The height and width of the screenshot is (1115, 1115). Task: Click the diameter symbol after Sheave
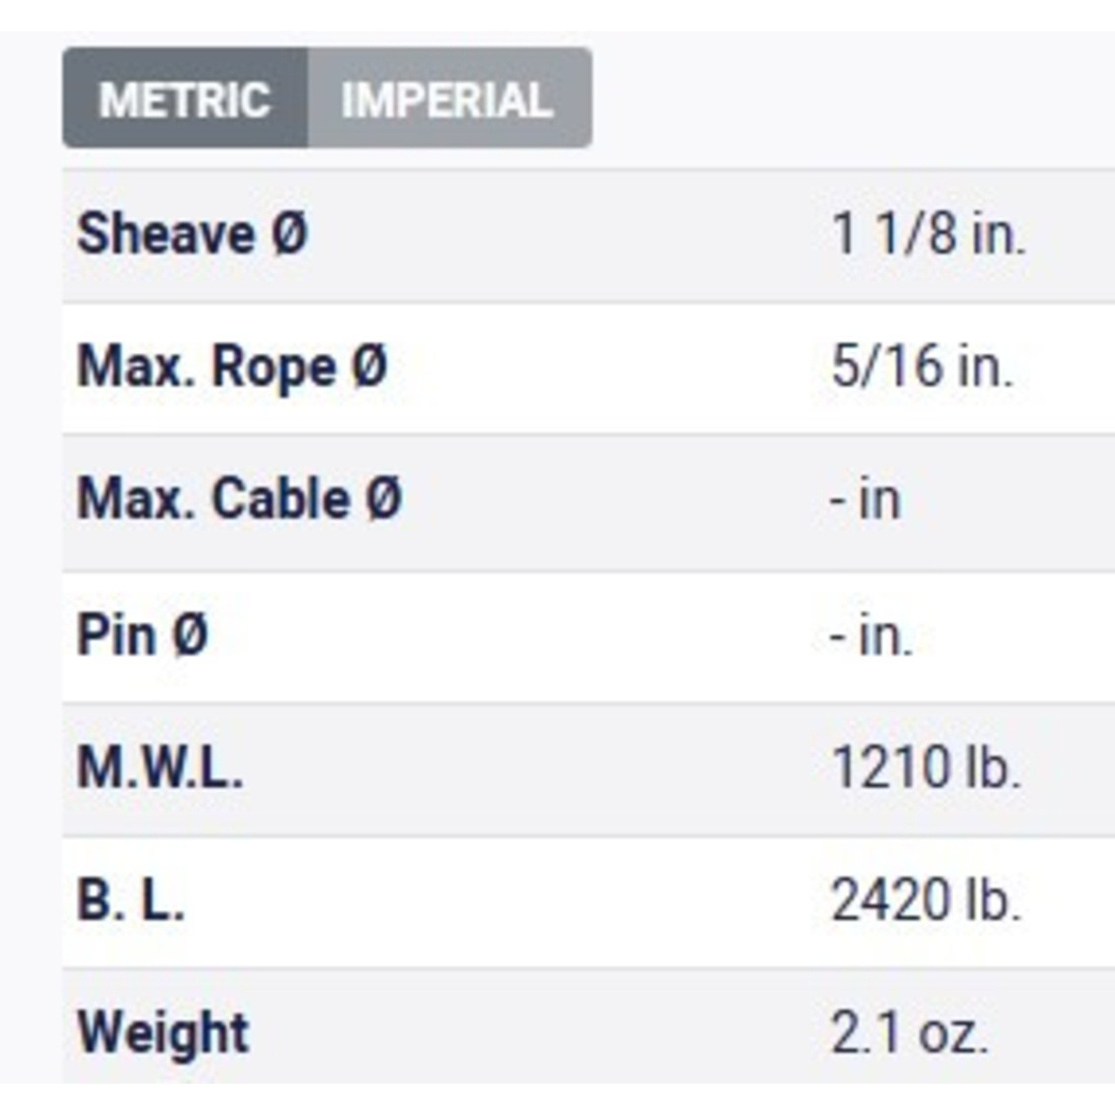[290, 234]
